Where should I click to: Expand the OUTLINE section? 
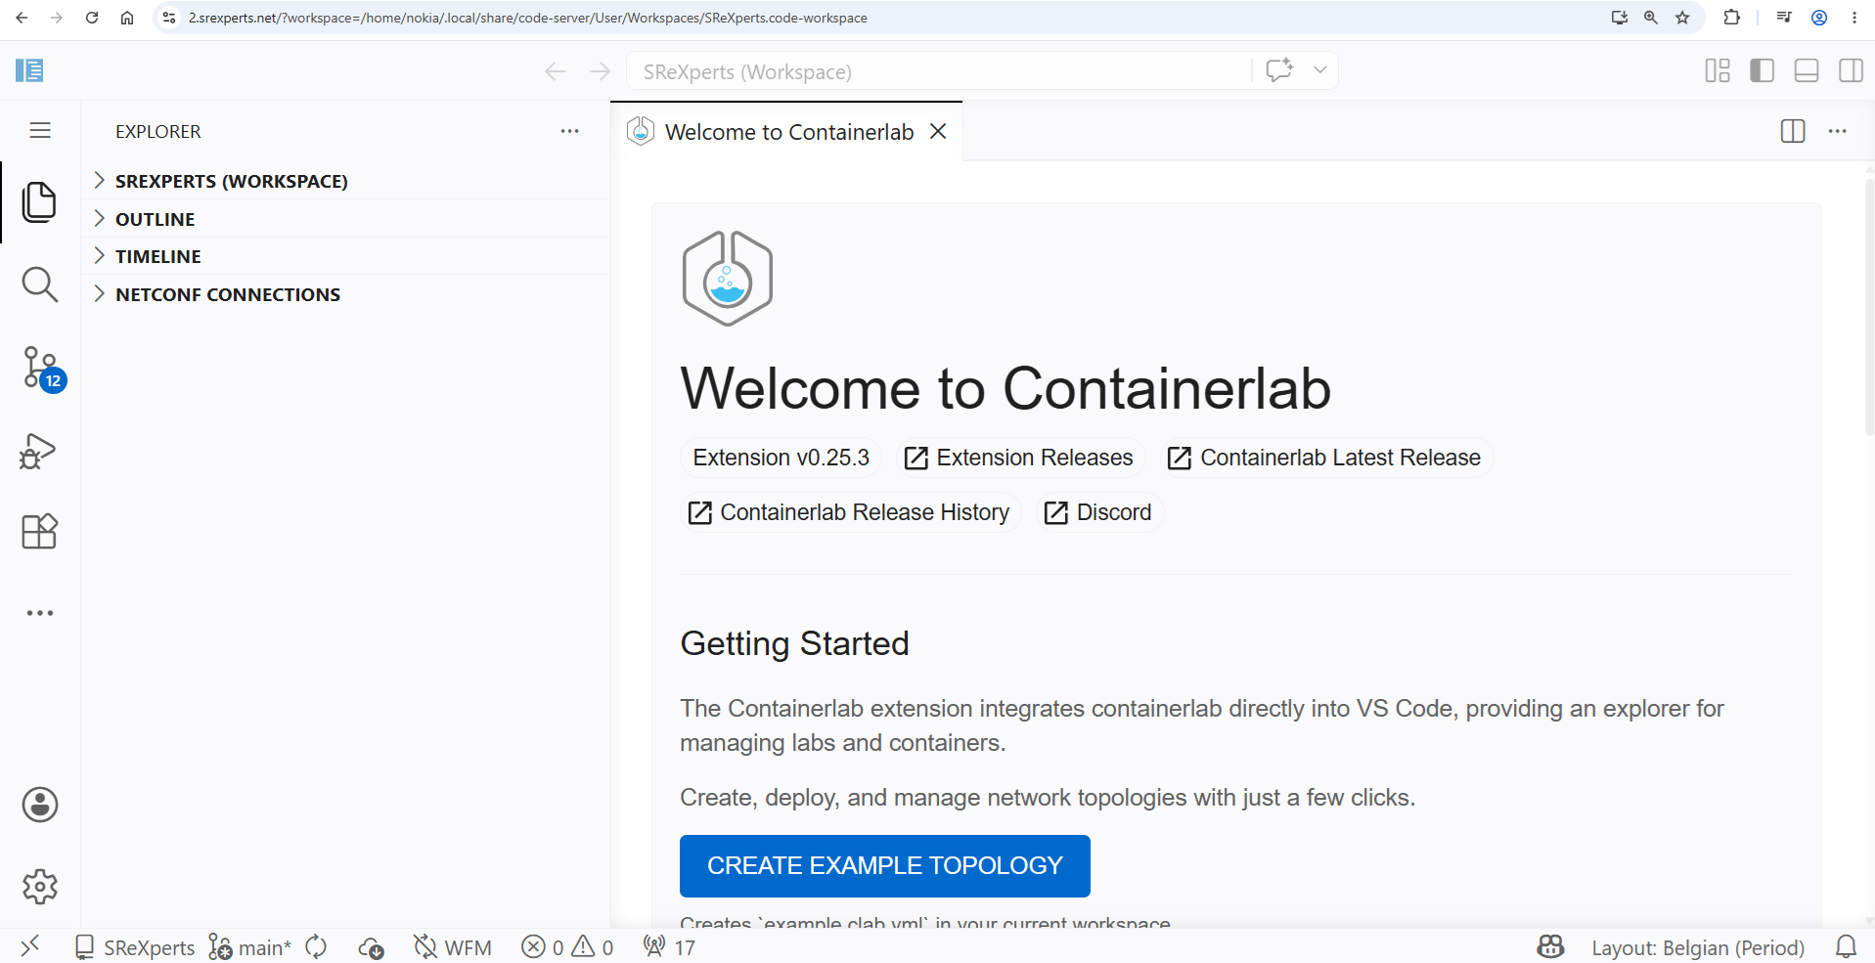pos(344,219)
